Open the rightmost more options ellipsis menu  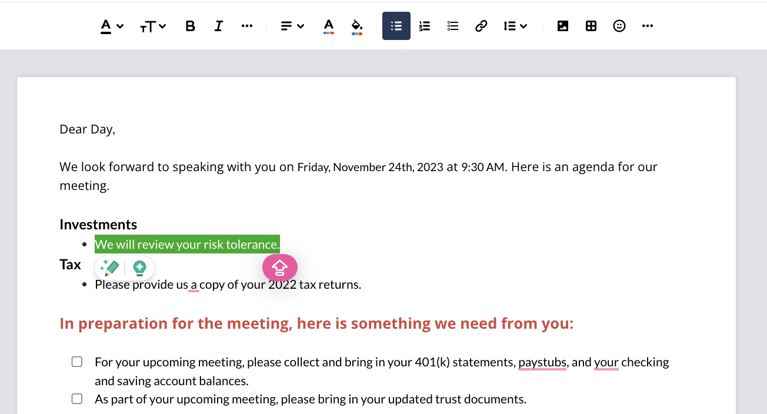point(648,26)
